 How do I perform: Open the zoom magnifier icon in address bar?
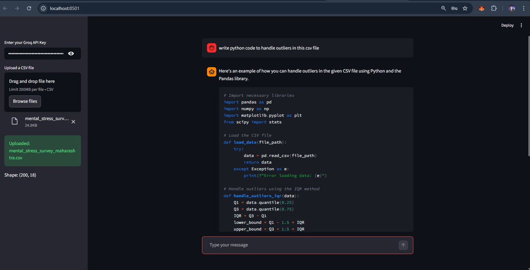444,8
